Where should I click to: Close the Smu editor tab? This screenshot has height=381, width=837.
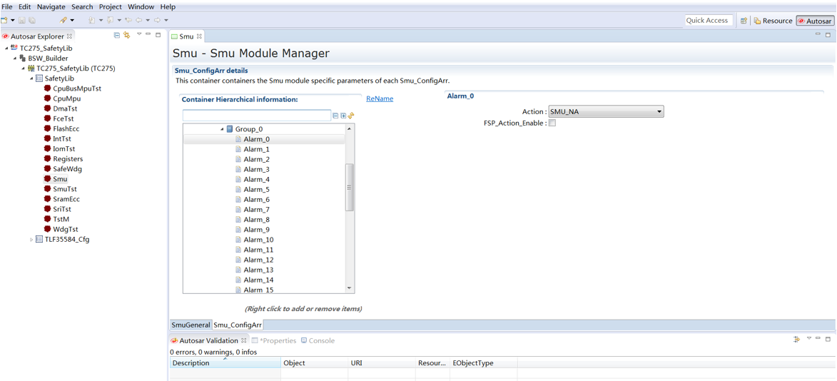199,36
